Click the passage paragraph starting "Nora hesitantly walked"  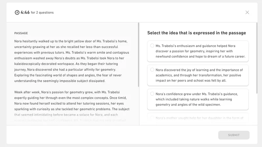click(73, 61)
